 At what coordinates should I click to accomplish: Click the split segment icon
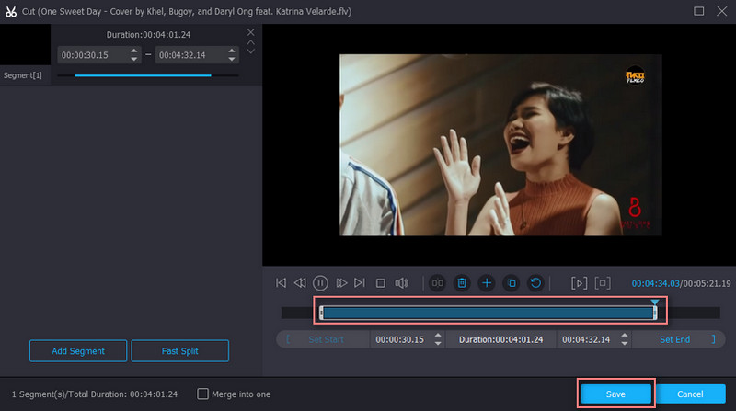click(x=438, y=283)
